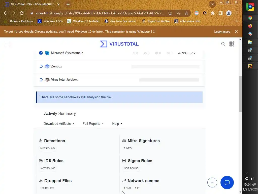Click the Sysinternals network comms count 2
258x194 pixels.
tap(192, 53)
